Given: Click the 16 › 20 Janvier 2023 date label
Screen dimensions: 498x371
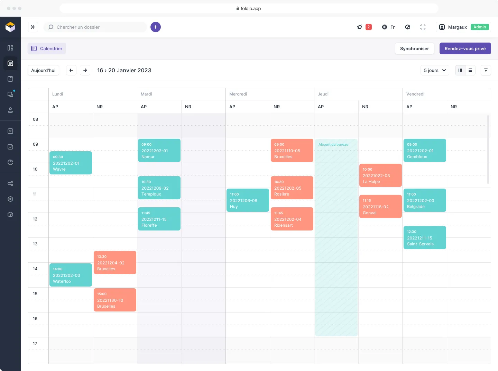Looking at the screenshot, I should pyautogui.click(x=124, y=70).
